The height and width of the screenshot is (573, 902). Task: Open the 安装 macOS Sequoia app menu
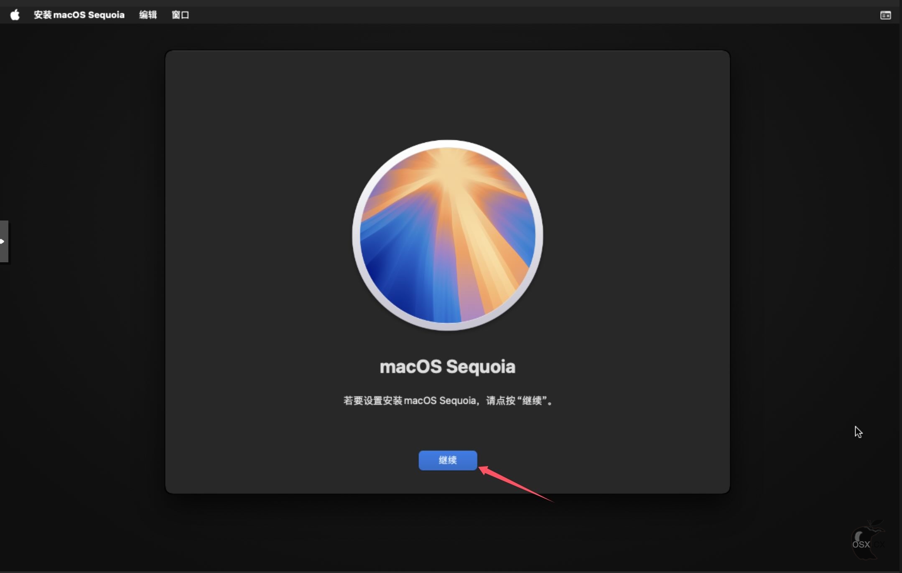pos(79,15)
